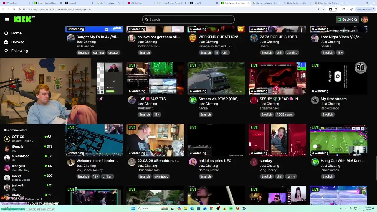Screen dimensions: 377x212
Task: Open iDuncle recommended channel
Action: [x=28, y=148]
